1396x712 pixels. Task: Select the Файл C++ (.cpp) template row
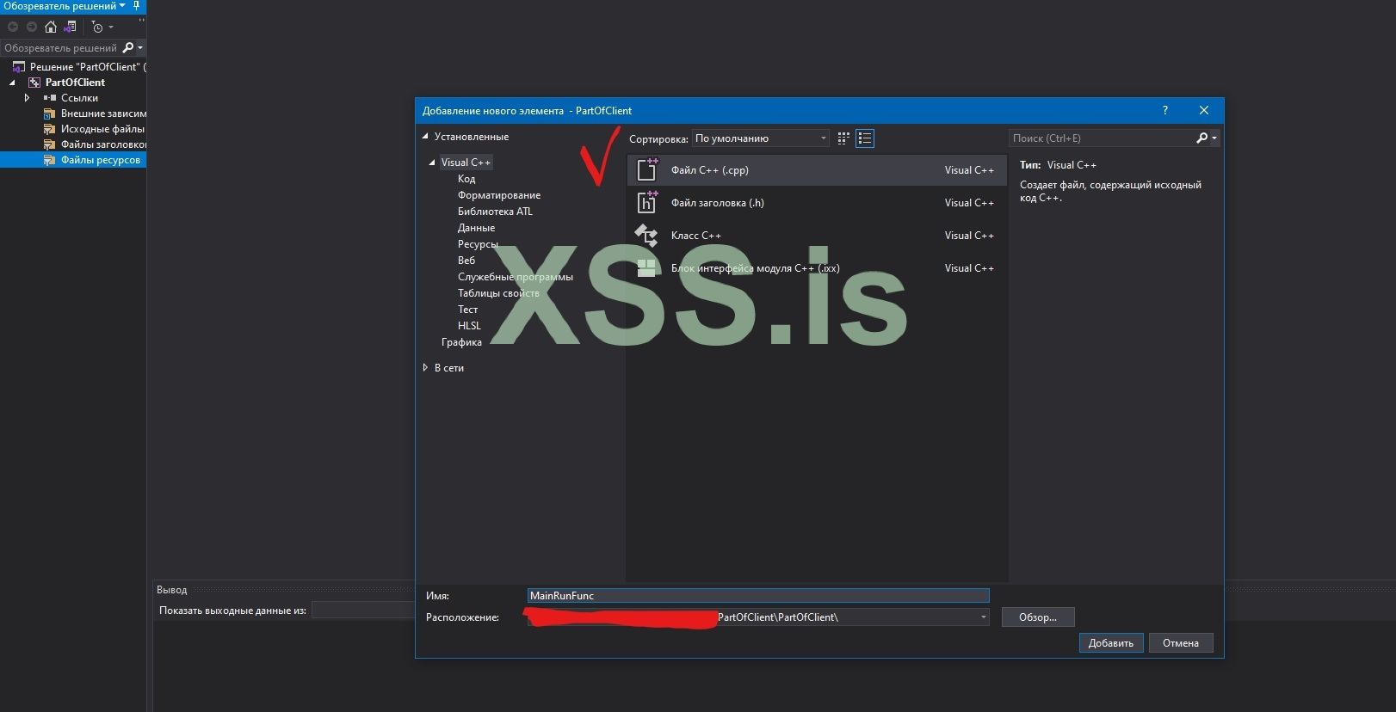817,170
